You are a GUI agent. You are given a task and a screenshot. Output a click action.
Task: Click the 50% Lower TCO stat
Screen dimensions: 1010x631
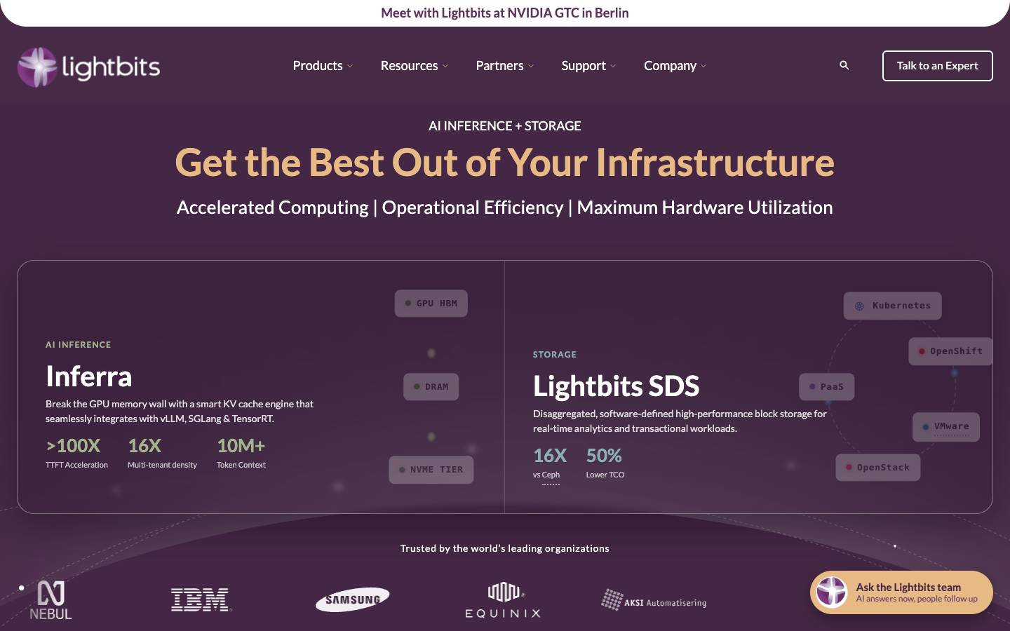[x=605, y=463]
